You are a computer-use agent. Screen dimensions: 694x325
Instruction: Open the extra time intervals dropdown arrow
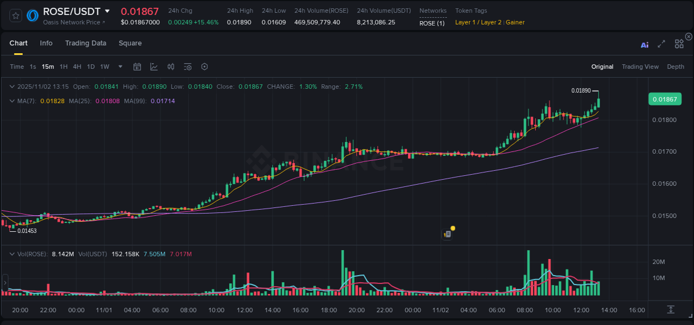pos(119,67)
